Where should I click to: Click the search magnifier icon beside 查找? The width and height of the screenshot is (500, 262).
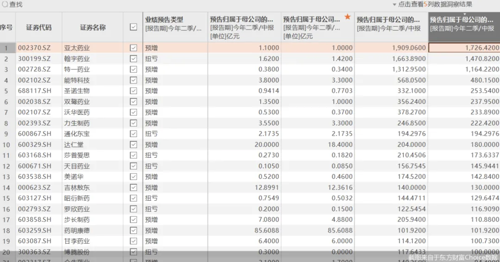[x=4, y=4]
